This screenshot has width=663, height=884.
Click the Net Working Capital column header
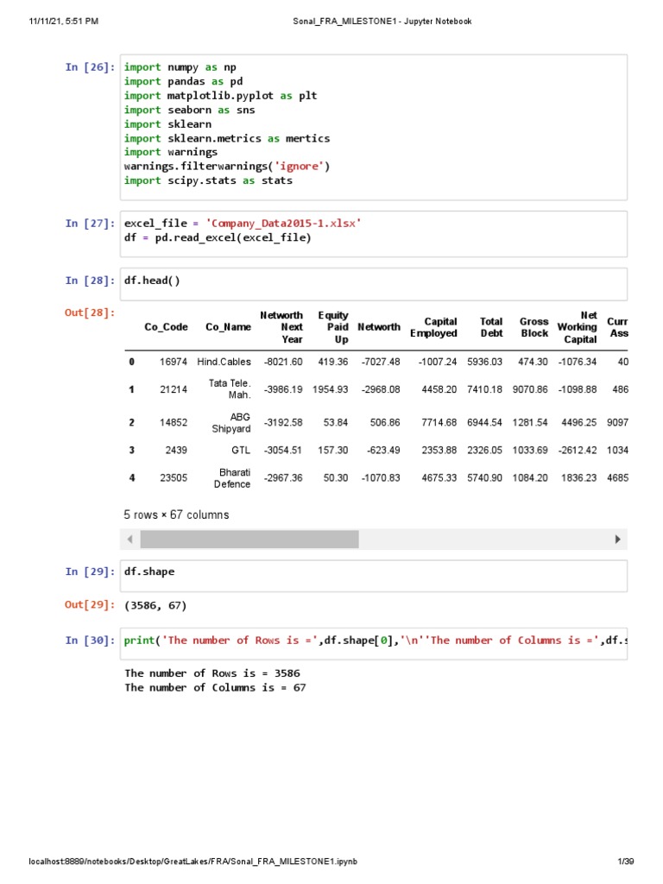[577, 327]
